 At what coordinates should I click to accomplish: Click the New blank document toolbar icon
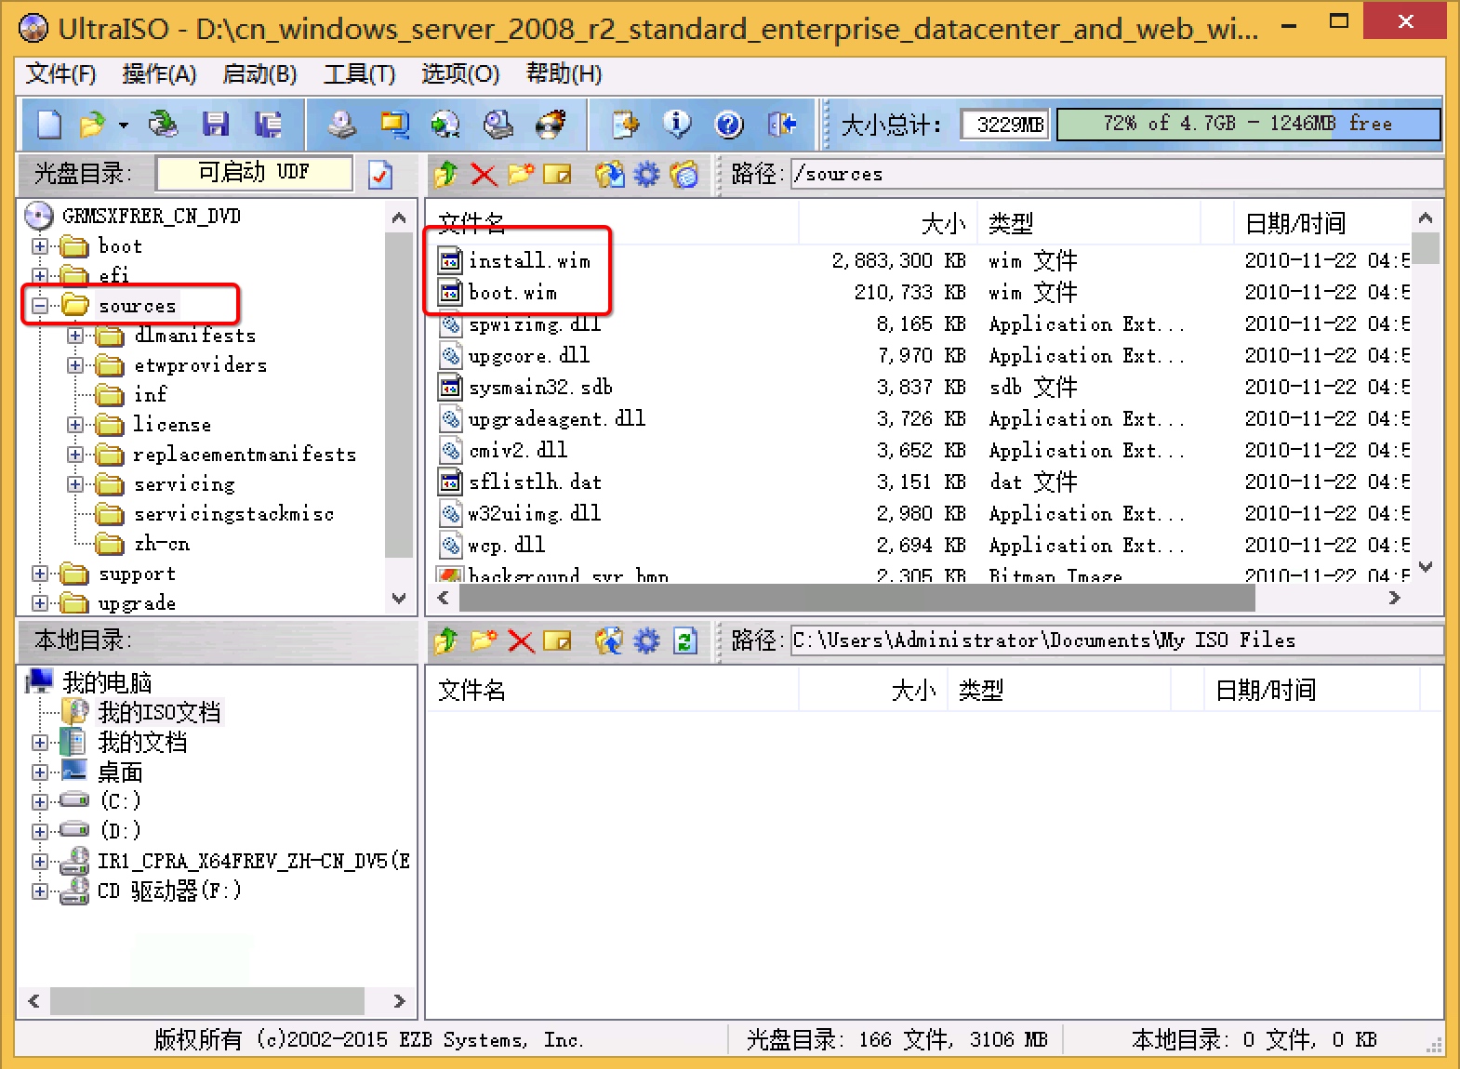tap(49, 124)
